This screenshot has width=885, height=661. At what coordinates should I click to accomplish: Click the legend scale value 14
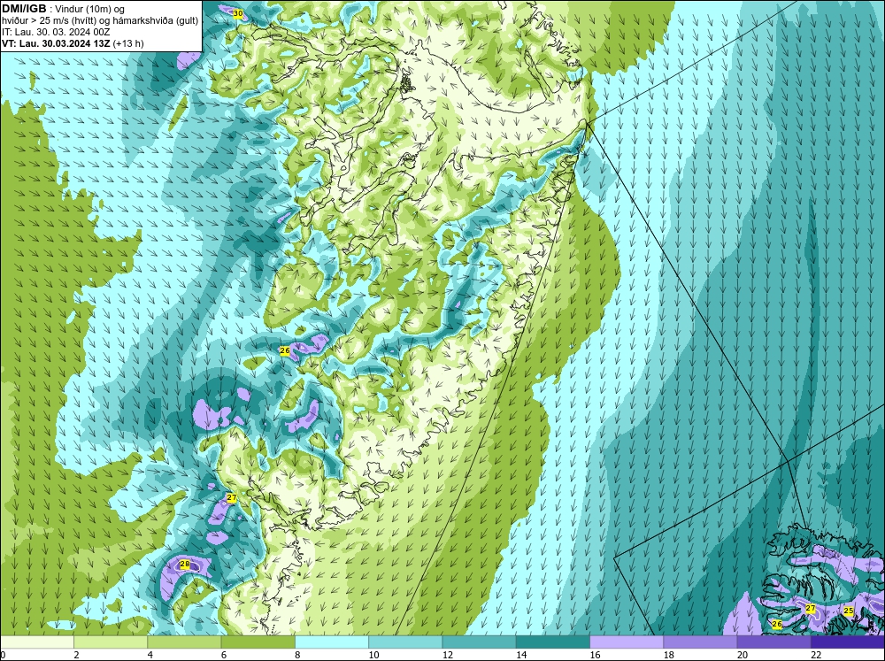(521, 654)
